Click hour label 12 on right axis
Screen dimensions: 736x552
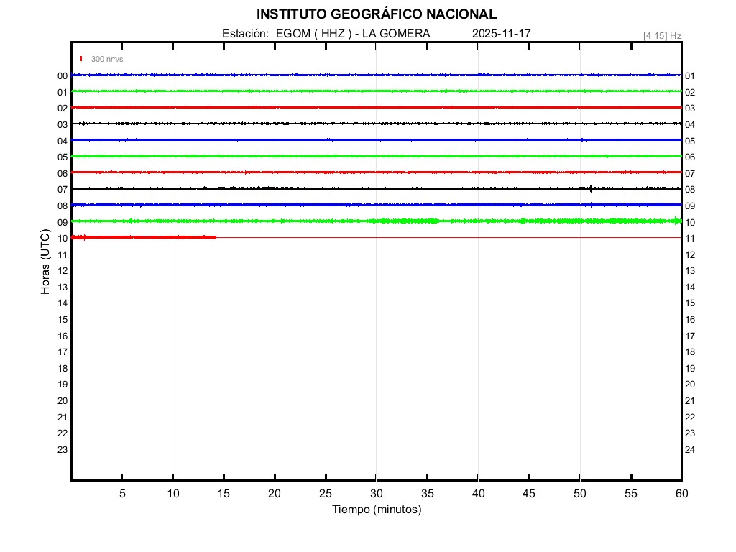(x=690, y=255)
